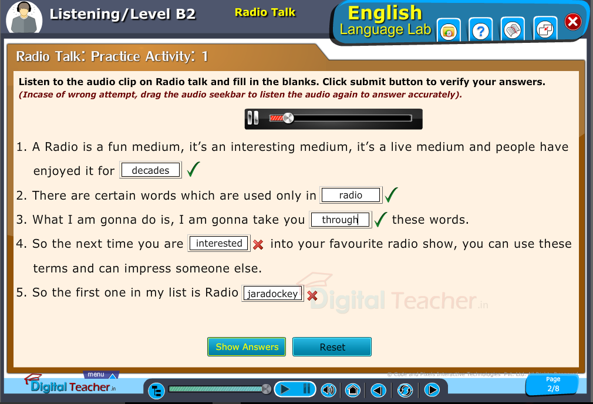This screenshot has width=593, height=404.
Task: Go to the previous page arrow
Action: click(379, 390)
